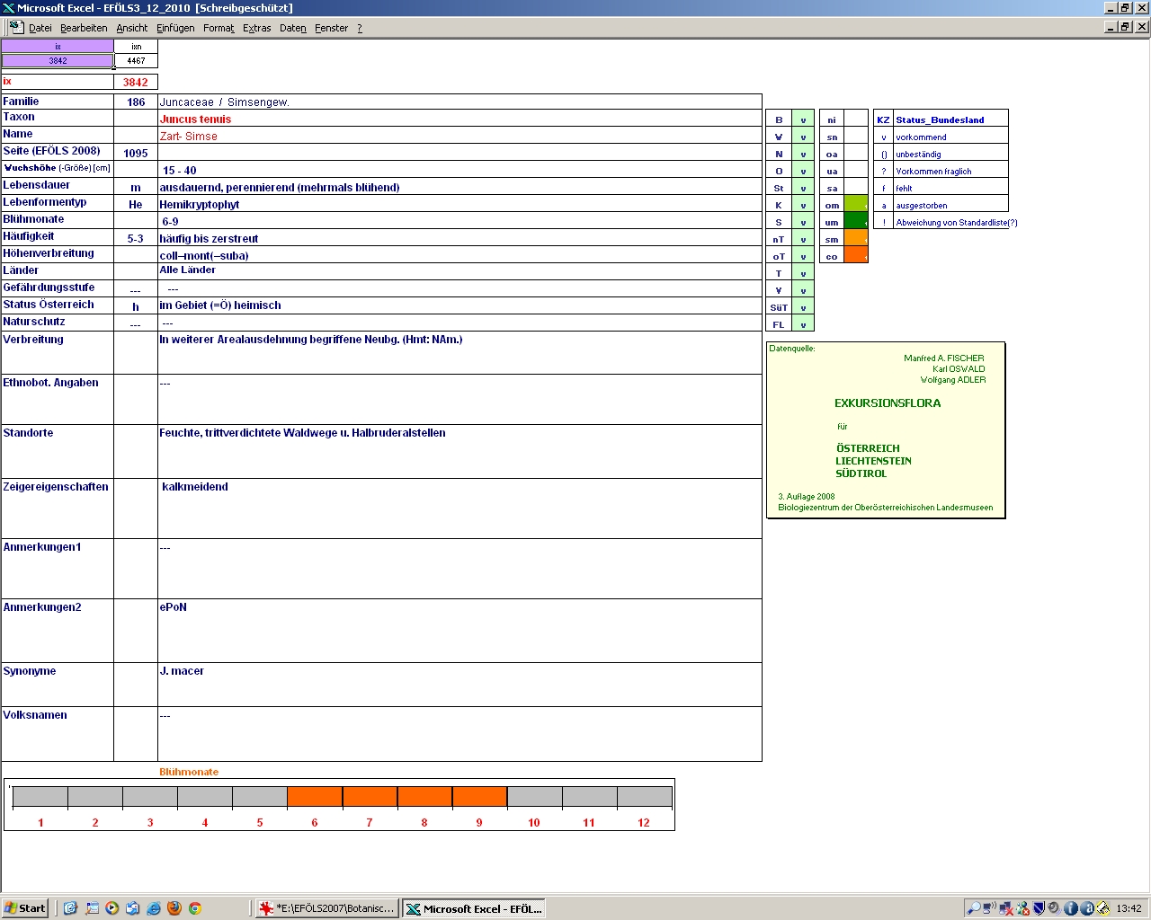Open the Ansicht menu

tap(132, 28)
